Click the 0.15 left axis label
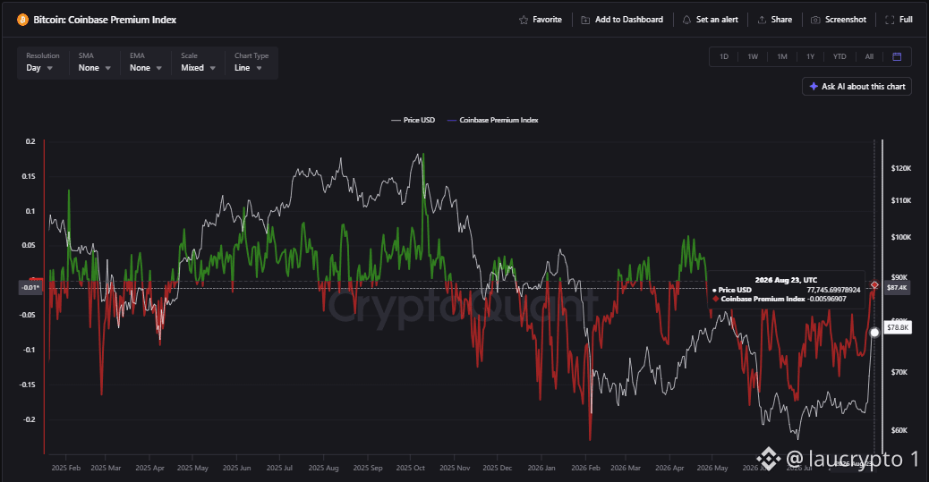Viewport: 929px width, 482px height. click(30, 176)
